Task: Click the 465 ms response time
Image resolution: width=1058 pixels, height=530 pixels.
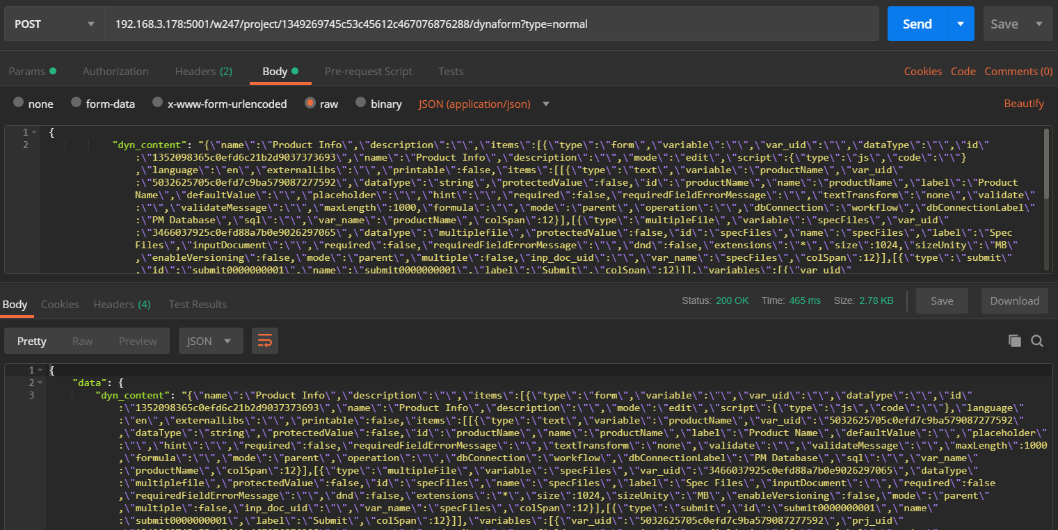Action: (804, 300)
